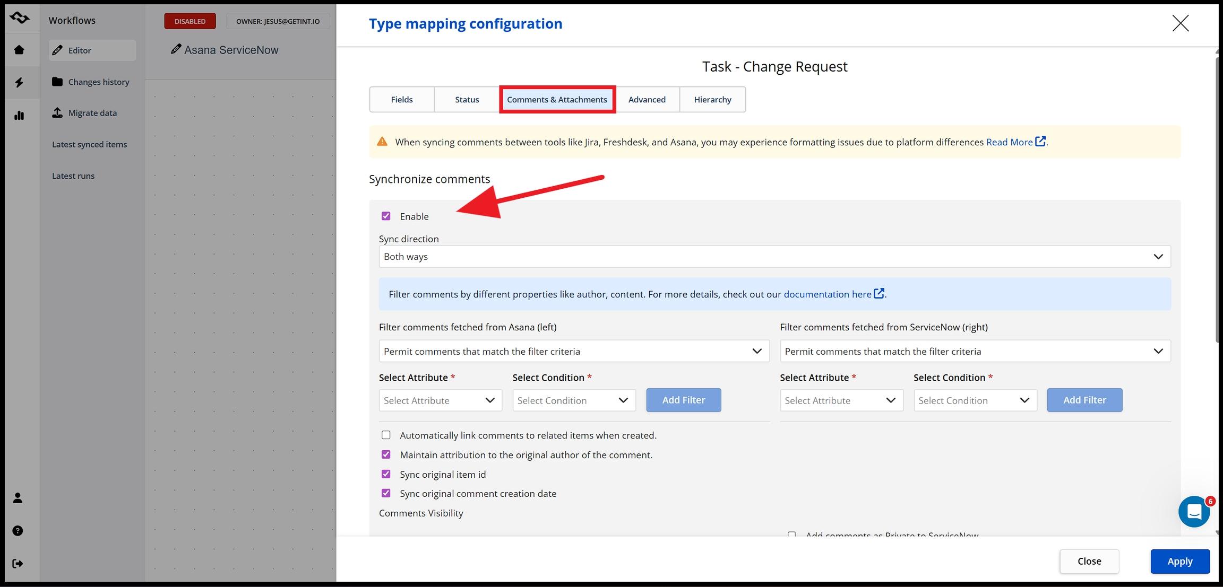Viewport: 1223px width, 587px height.
Task: Open the lightning bolt workflows icon
Action: (19, 82)
